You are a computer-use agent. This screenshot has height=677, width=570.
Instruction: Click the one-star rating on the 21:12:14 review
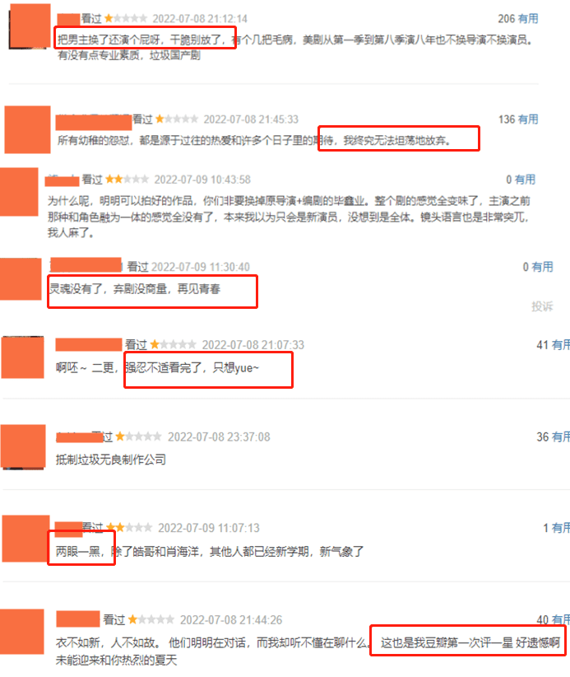[x=126, y=19]
